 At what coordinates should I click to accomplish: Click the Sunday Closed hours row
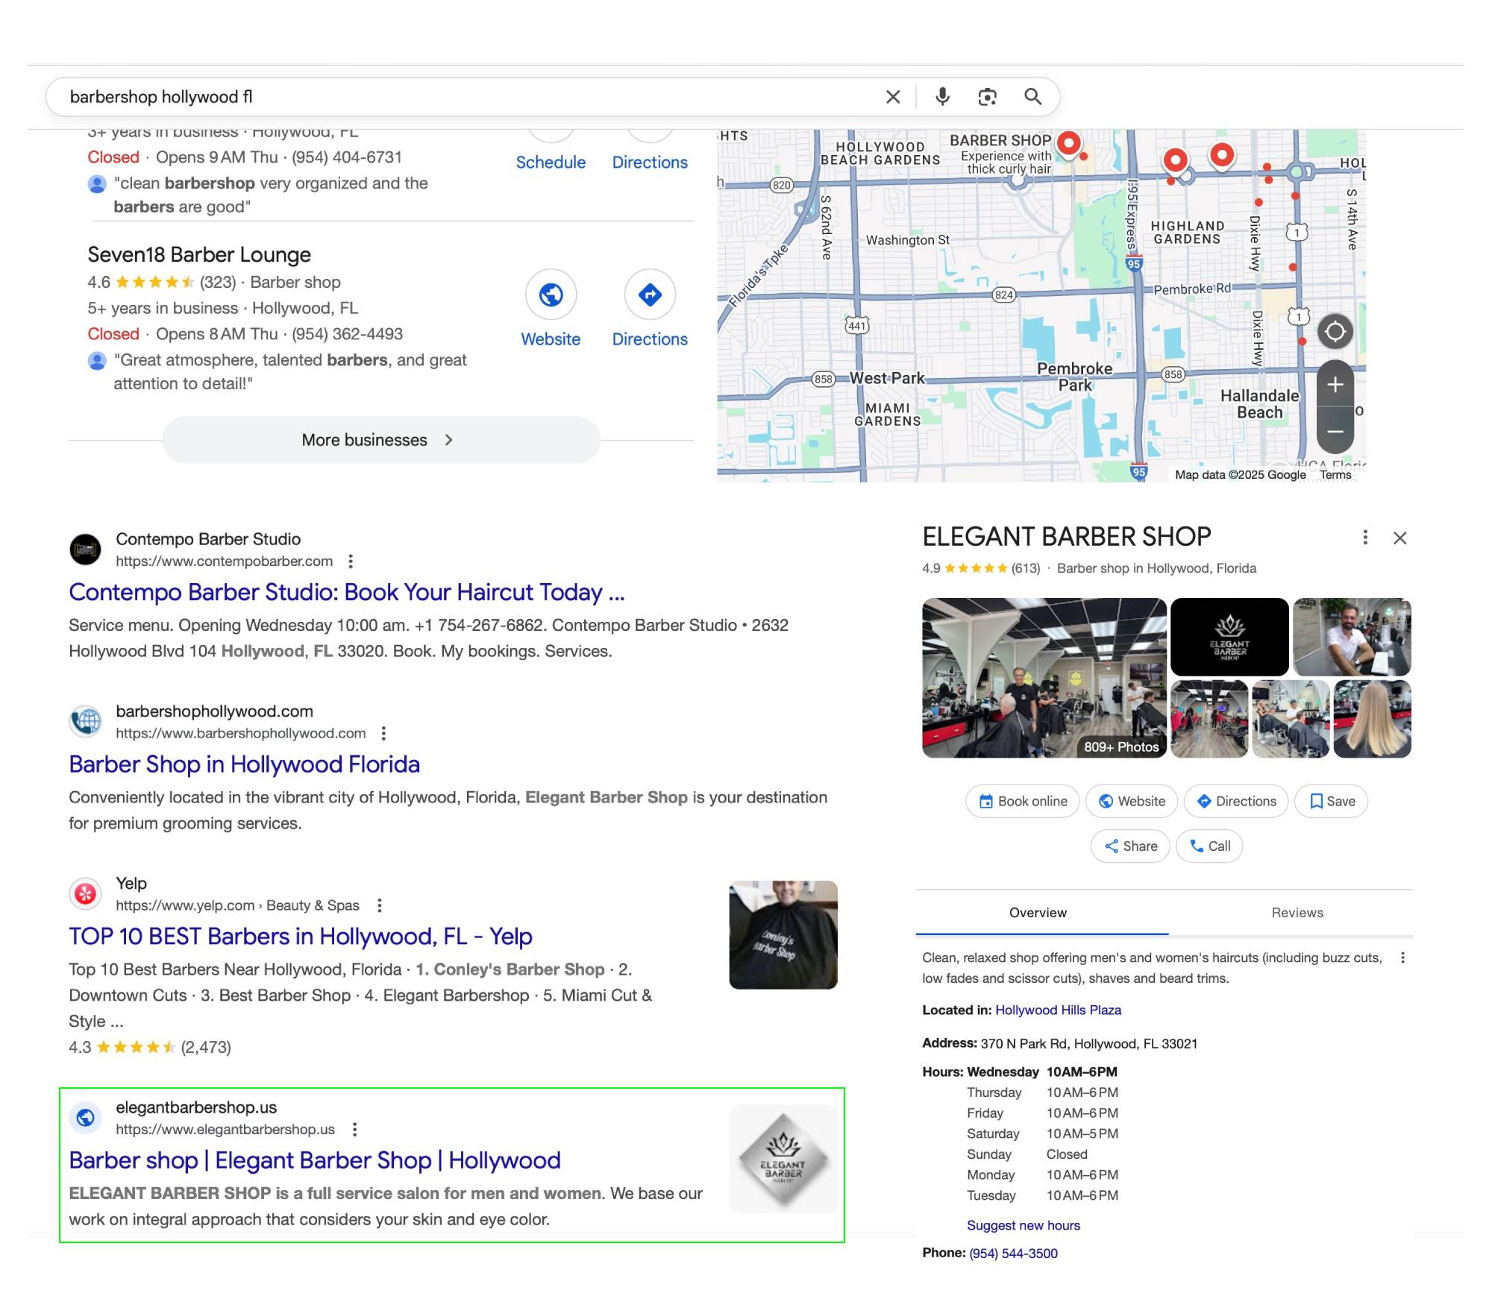(1026, 1154)
